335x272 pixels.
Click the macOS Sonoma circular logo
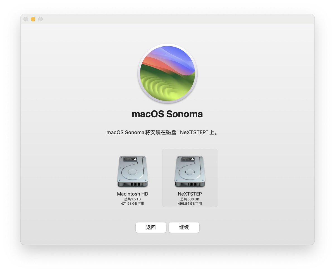(167, 73)
